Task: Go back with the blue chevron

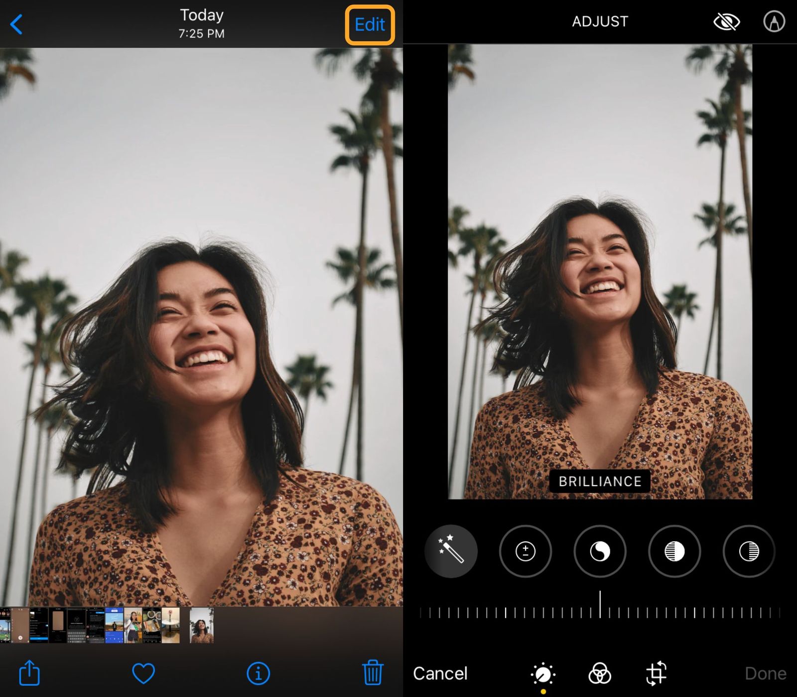Action: (17, 25)
